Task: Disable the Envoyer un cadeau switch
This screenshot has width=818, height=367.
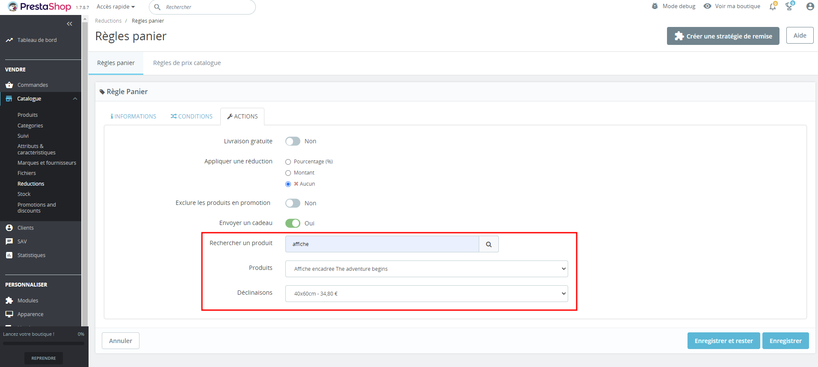Action: pos(293,223)
